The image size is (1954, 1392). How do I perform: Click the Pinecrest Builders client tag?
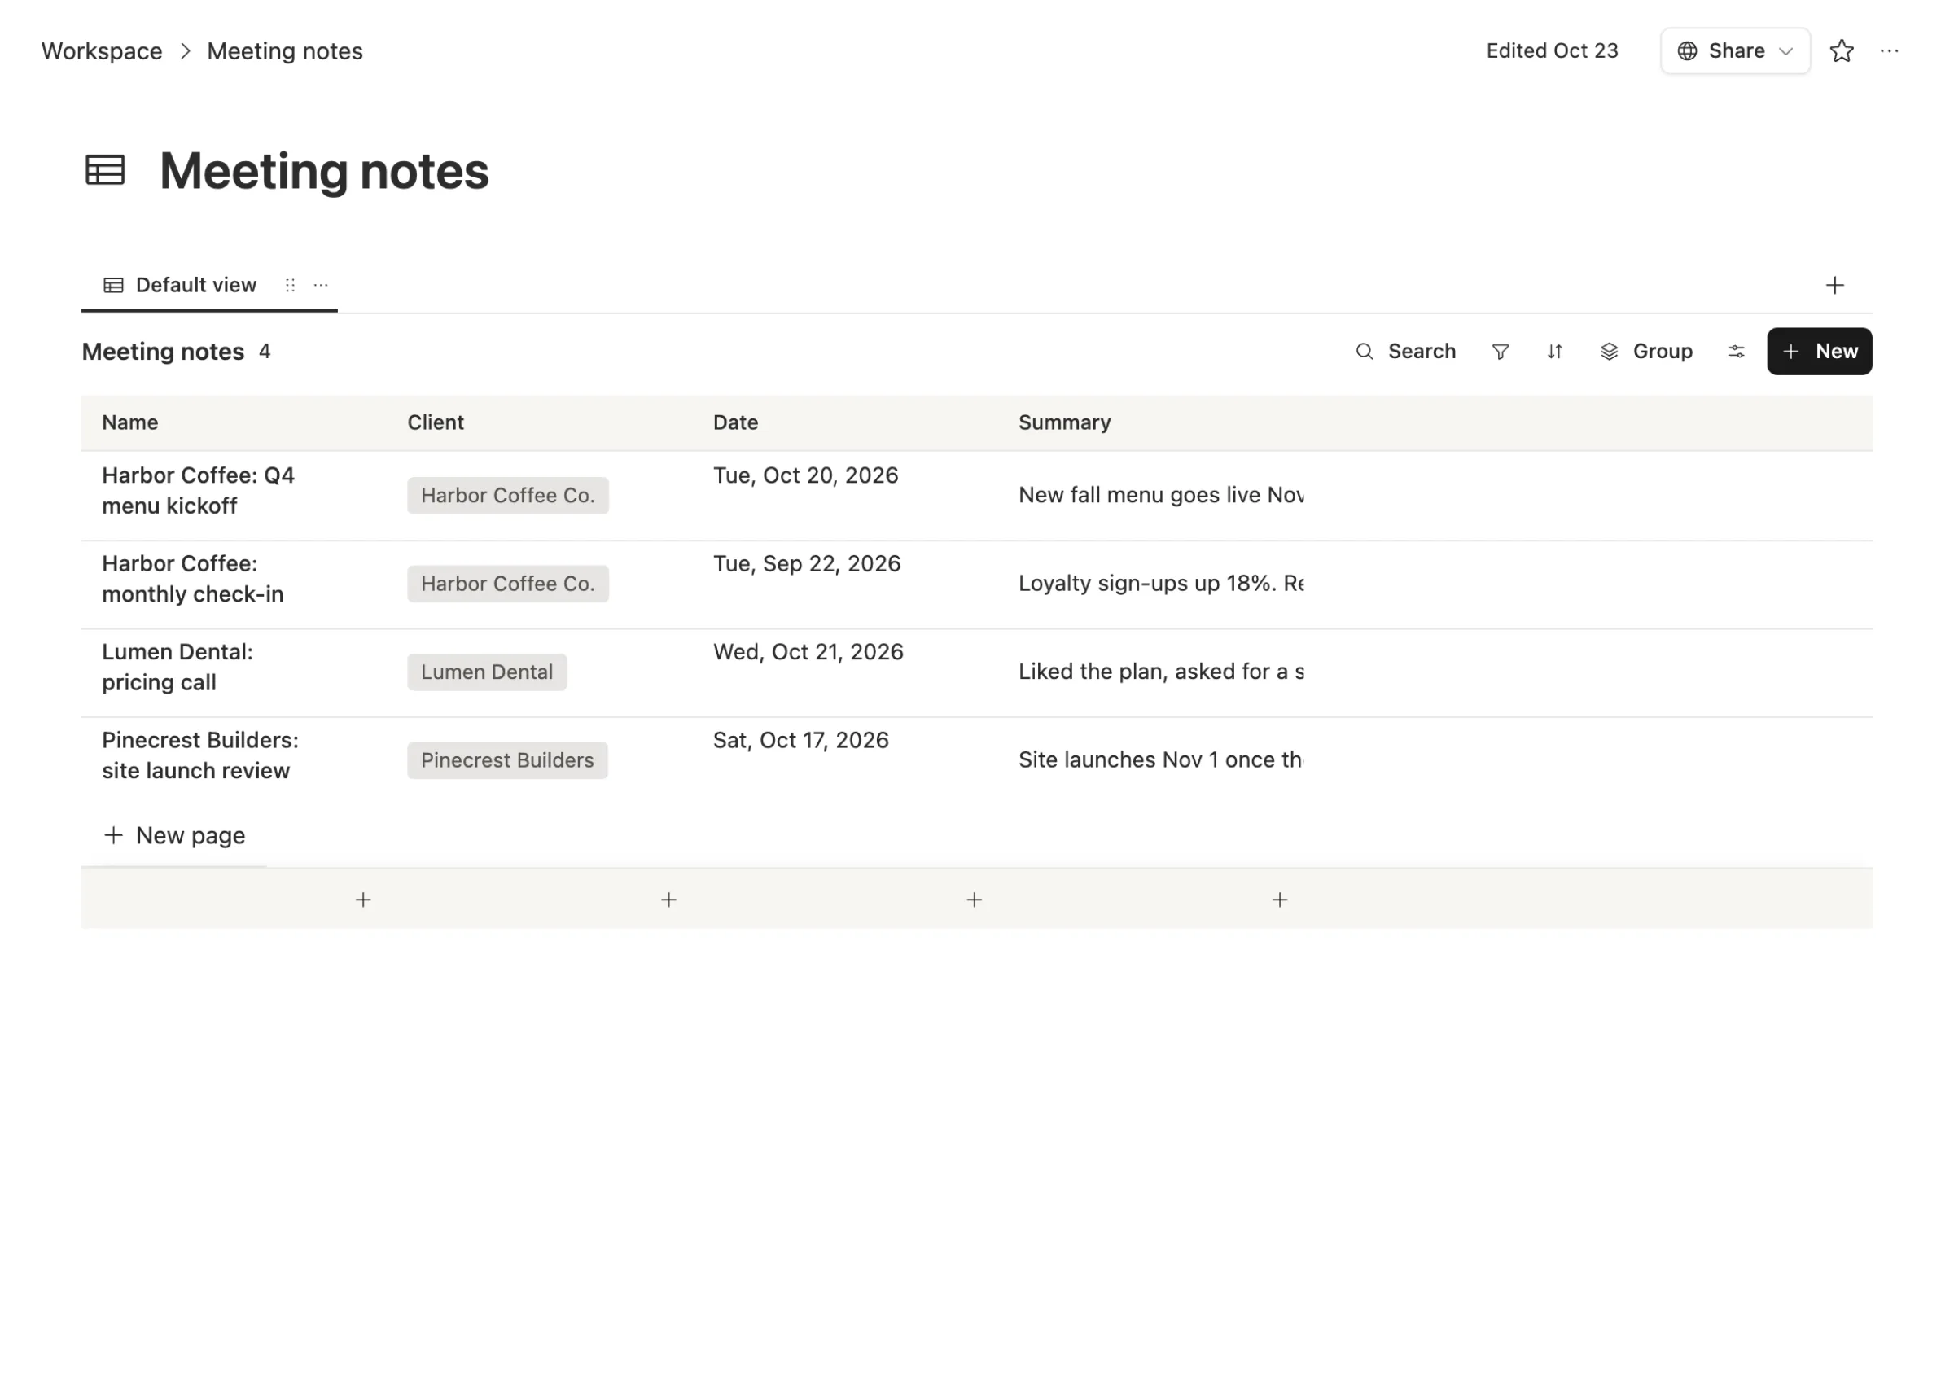(507, 760)
